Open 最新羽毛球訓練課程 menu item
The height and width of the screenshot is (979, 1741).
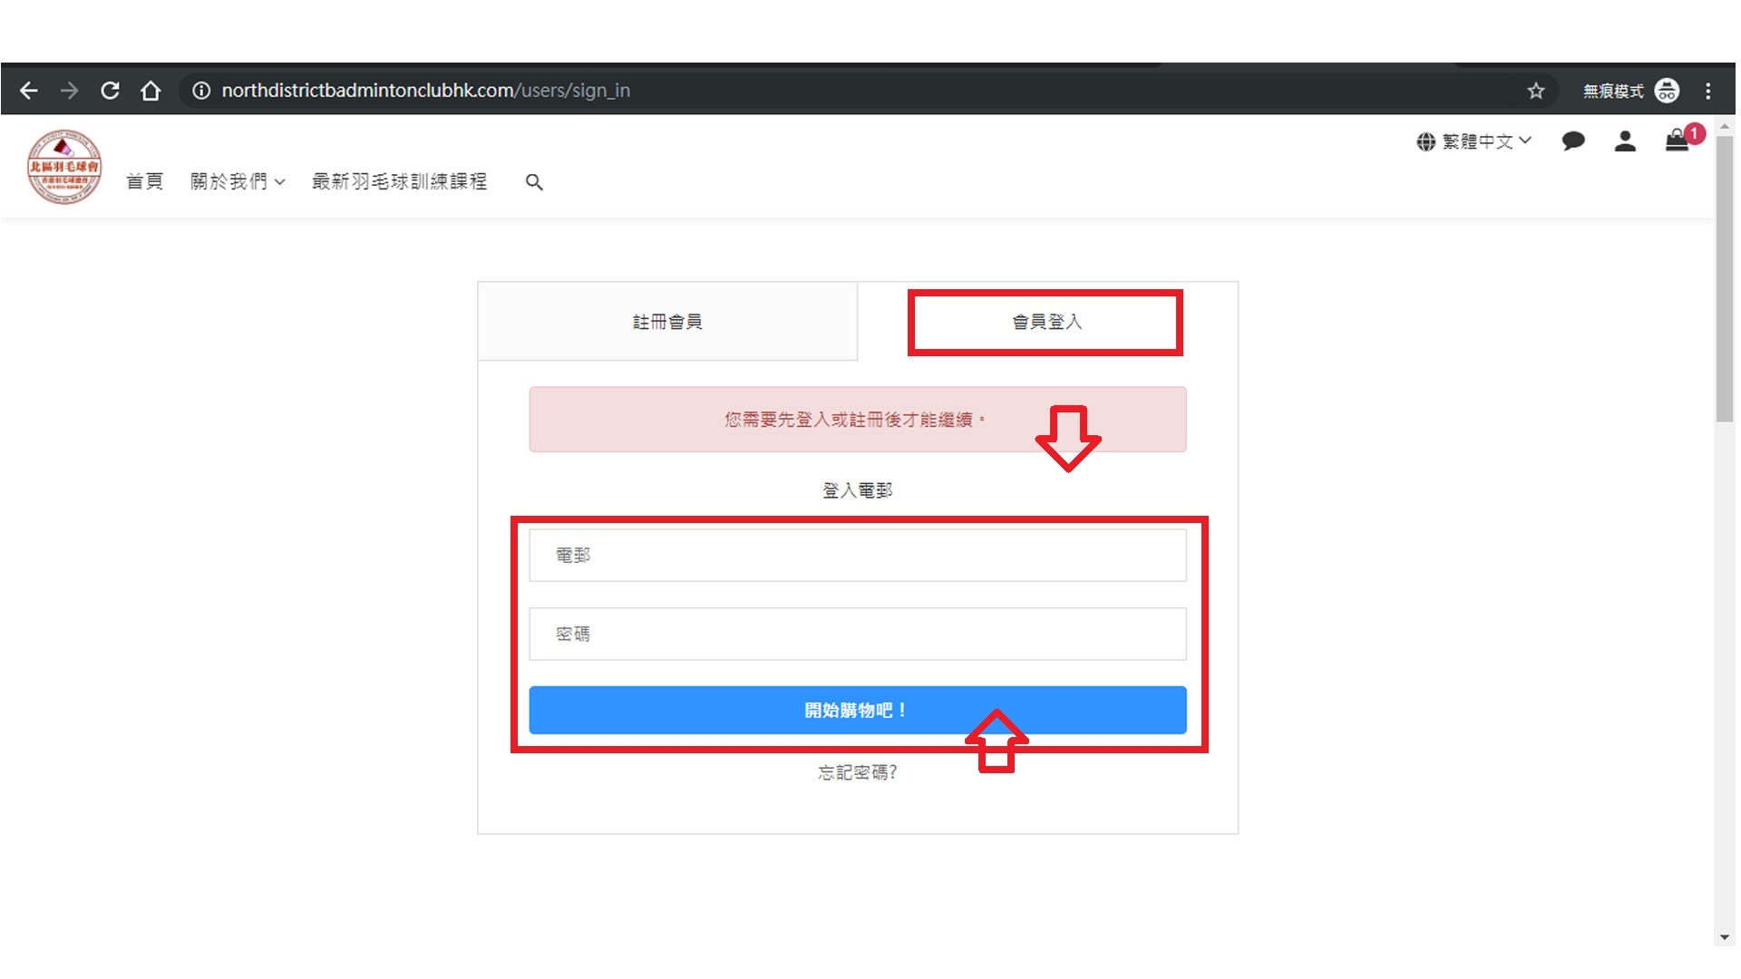[399, 181]
